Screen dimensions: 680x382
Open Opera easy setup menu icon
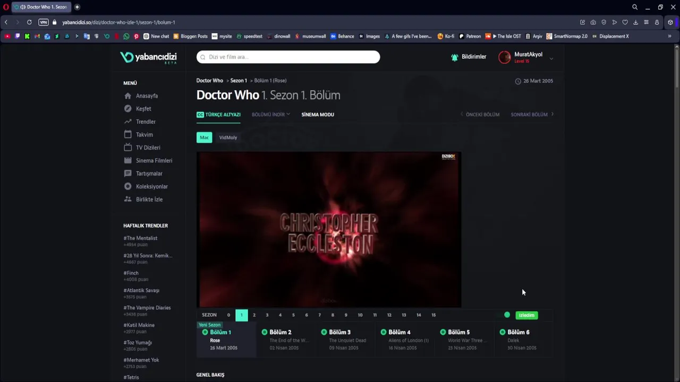[x=646, y=22]
